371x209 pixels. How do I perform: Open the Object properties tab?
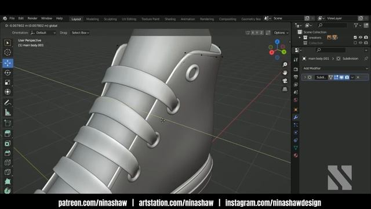(296, 110)
